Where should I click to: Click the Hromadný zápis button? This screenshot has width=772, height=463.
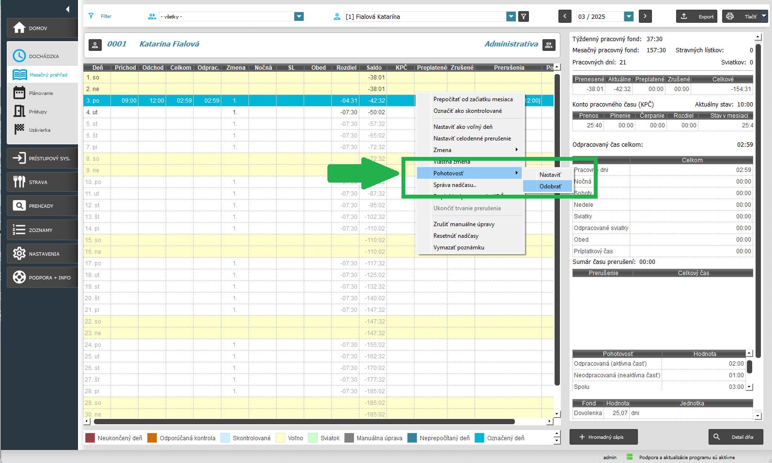coord(603,437)
